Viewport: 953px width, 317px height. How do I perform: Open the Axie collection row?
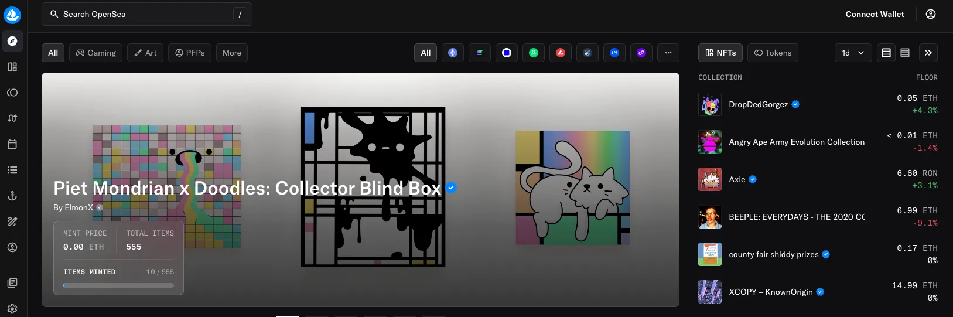pos(818,179)
